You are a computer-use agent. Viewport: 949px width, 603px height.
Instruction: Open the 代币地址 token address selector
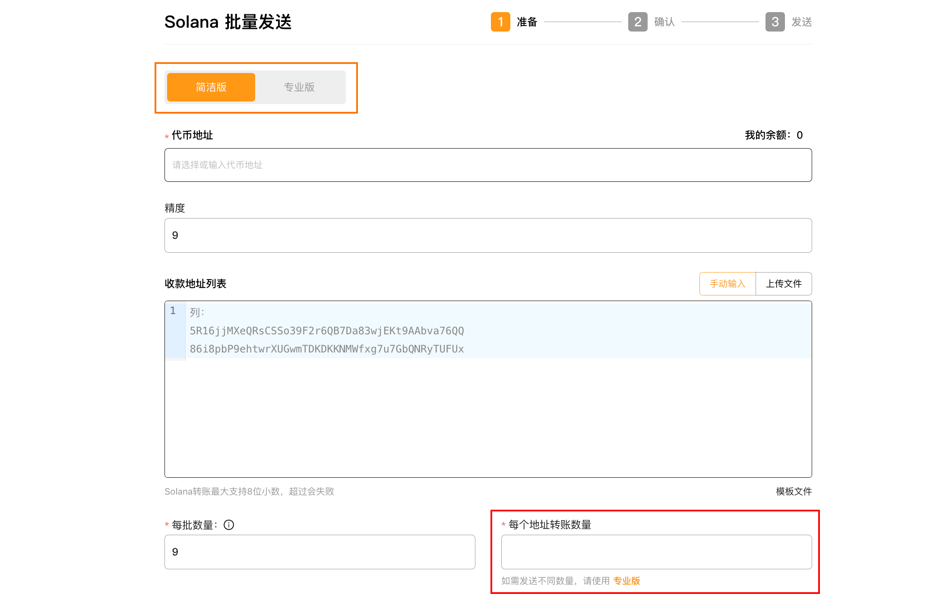488,165
